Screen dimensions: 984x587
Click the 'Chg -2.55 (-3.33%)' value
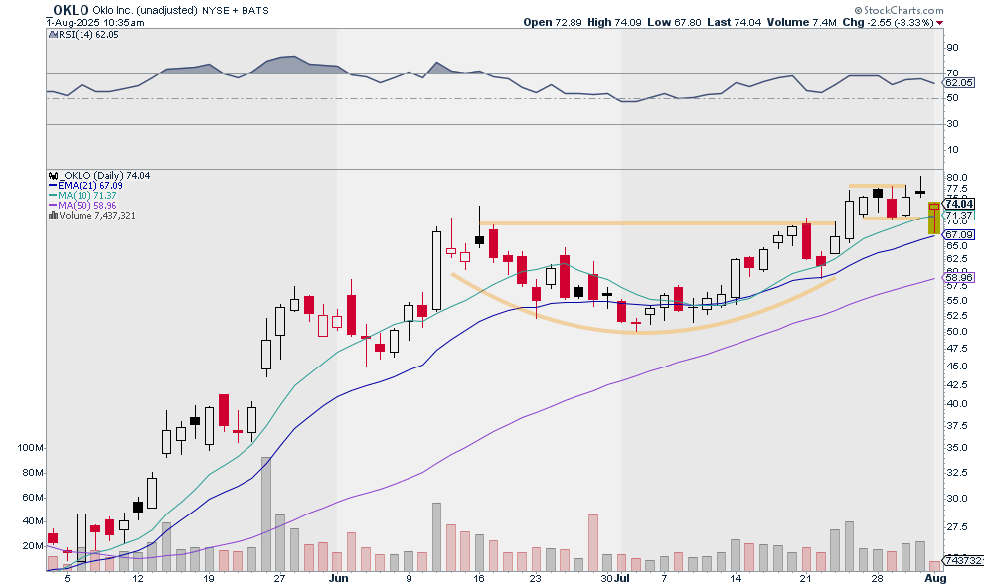coord(888,22)
